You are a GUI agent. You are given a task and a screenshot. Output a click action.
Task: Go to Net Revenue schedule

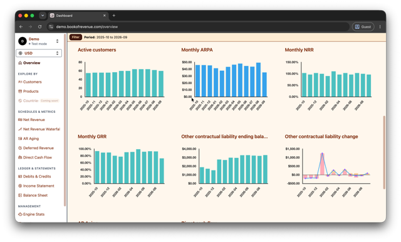coord(34,120)
